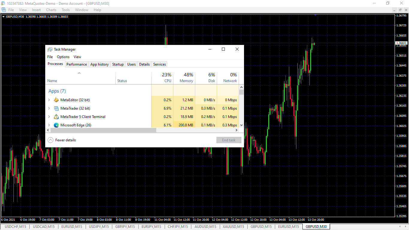Switch to the Details tab

click(x=144, y=64)
